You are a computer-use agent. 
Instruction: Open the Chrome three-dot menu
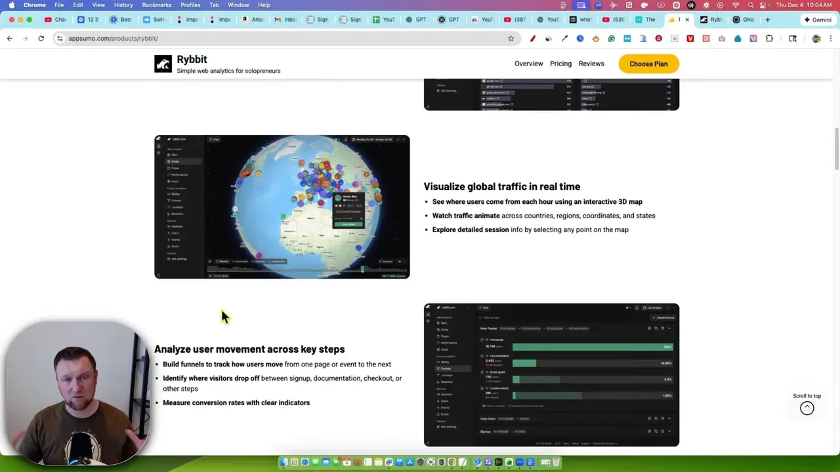831,38
